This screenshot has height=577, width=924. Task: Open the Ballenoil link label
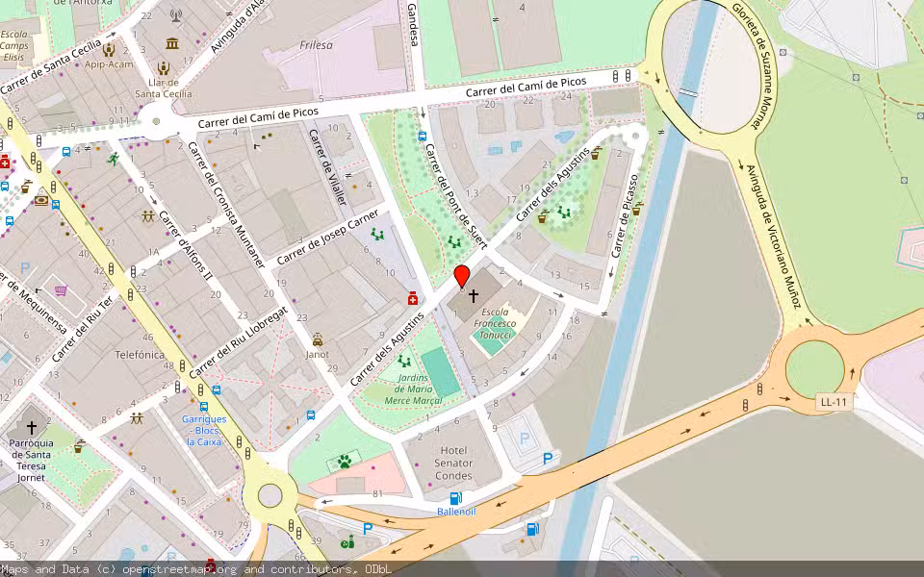pyautogui.click(x=455, y=512)
